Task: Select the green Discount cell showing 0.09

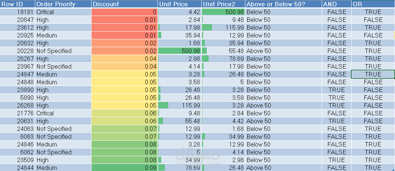Action: (x=124, y=168)
